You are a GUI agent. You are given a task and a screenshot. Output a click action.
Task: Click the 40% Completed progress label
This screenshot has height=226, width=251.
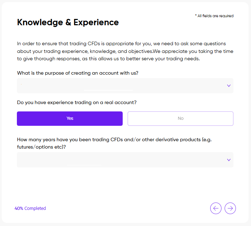coord(30,208)
